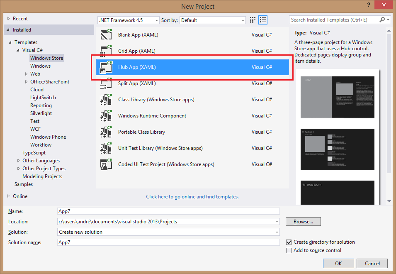
Task: Toggle Create directory for solution checkbox
Action: coord(289,242)
